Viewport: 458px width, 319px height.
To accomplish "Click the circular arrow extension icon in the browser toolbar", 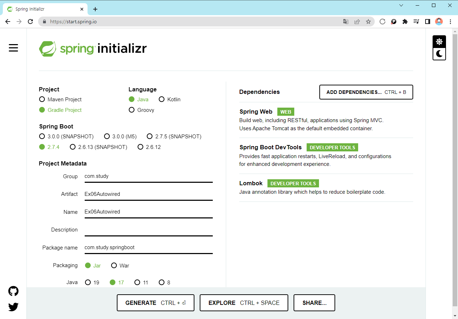I will (x=382, y=22).
